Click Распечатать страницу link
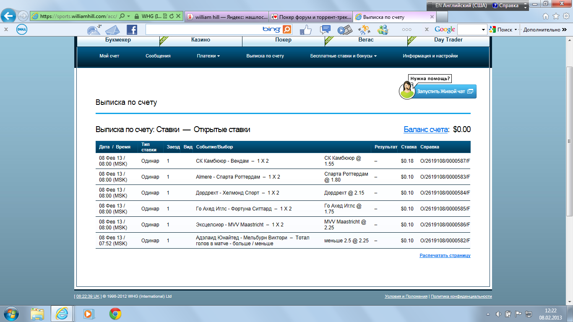Viewport: 573px width, 322px height. click(445, 255)
